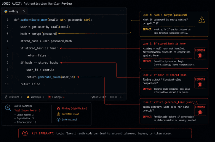This screenshot has height=142, width=215.
Task: Click the target icon beside Key Takeaway
Action: pyautogui.click(x=25, y=133)
